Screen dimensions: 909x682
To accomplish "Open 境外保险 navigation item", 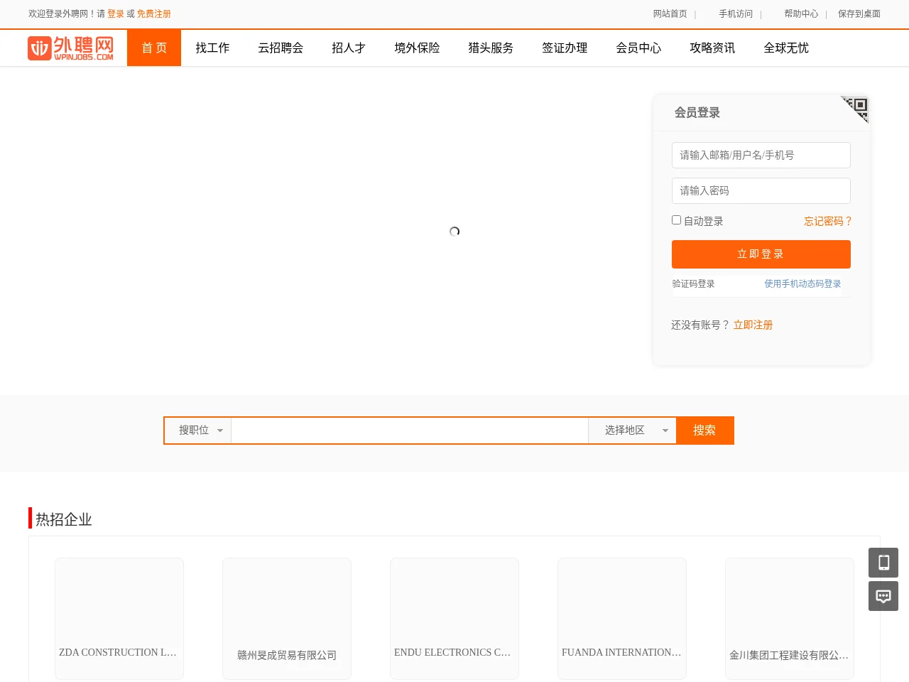I will pos(417,48).
